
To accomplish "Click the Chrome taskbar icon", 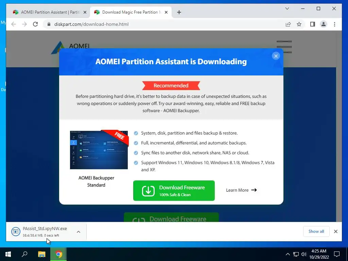I will (58, 254).
